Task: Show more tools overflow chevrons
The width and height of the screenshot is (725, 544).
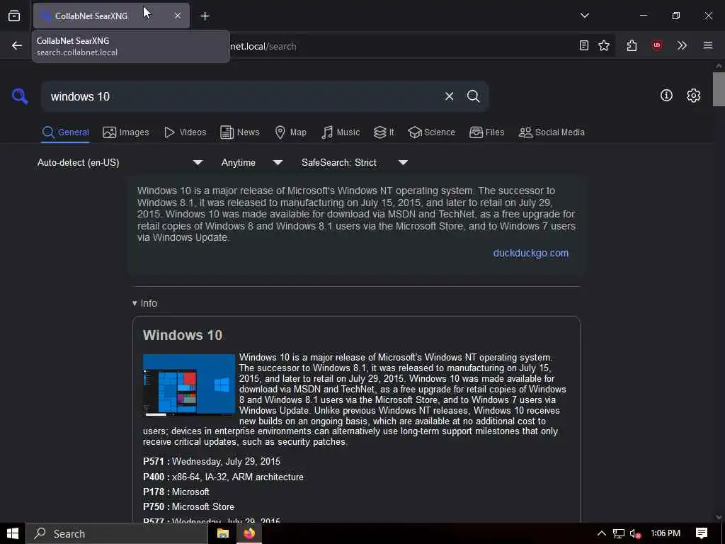Action: pyautogui.click(x=682, y=45)
